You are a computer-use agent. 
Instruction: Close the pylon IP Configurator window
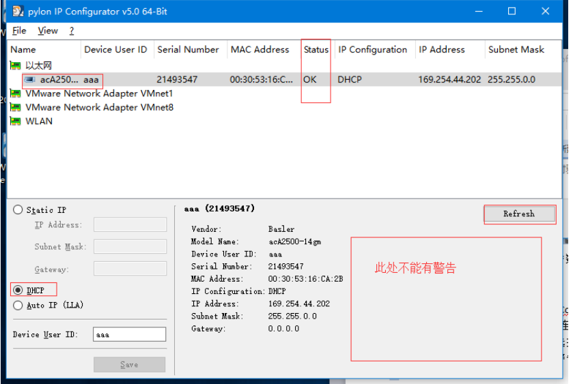[x=545, y=11]
